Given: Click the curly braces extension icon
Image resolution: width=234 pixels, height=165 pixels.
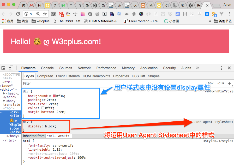Looking at the screenshot, I should (185, 14).
